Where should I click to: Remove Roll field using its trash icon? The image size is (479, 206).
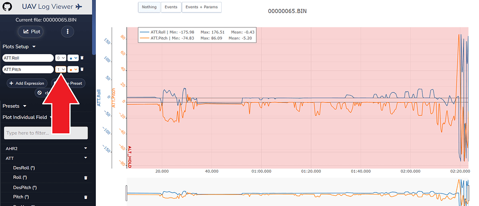[86, 177]
